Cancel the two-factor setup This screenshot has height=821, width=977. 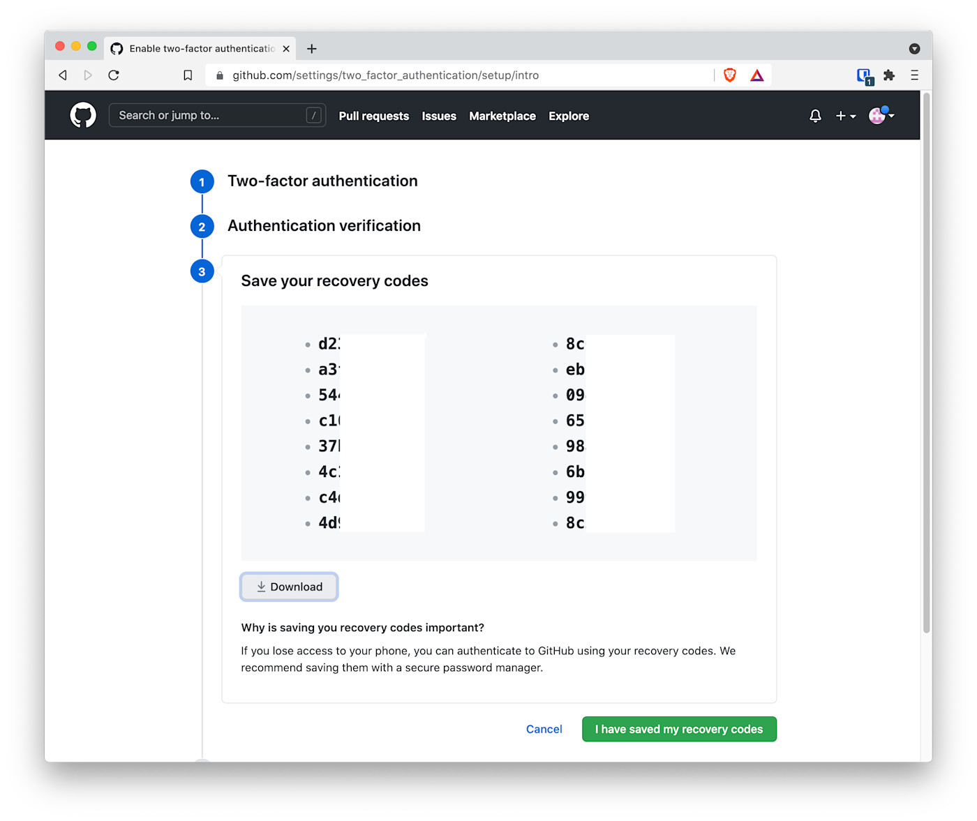pos(544,729)
